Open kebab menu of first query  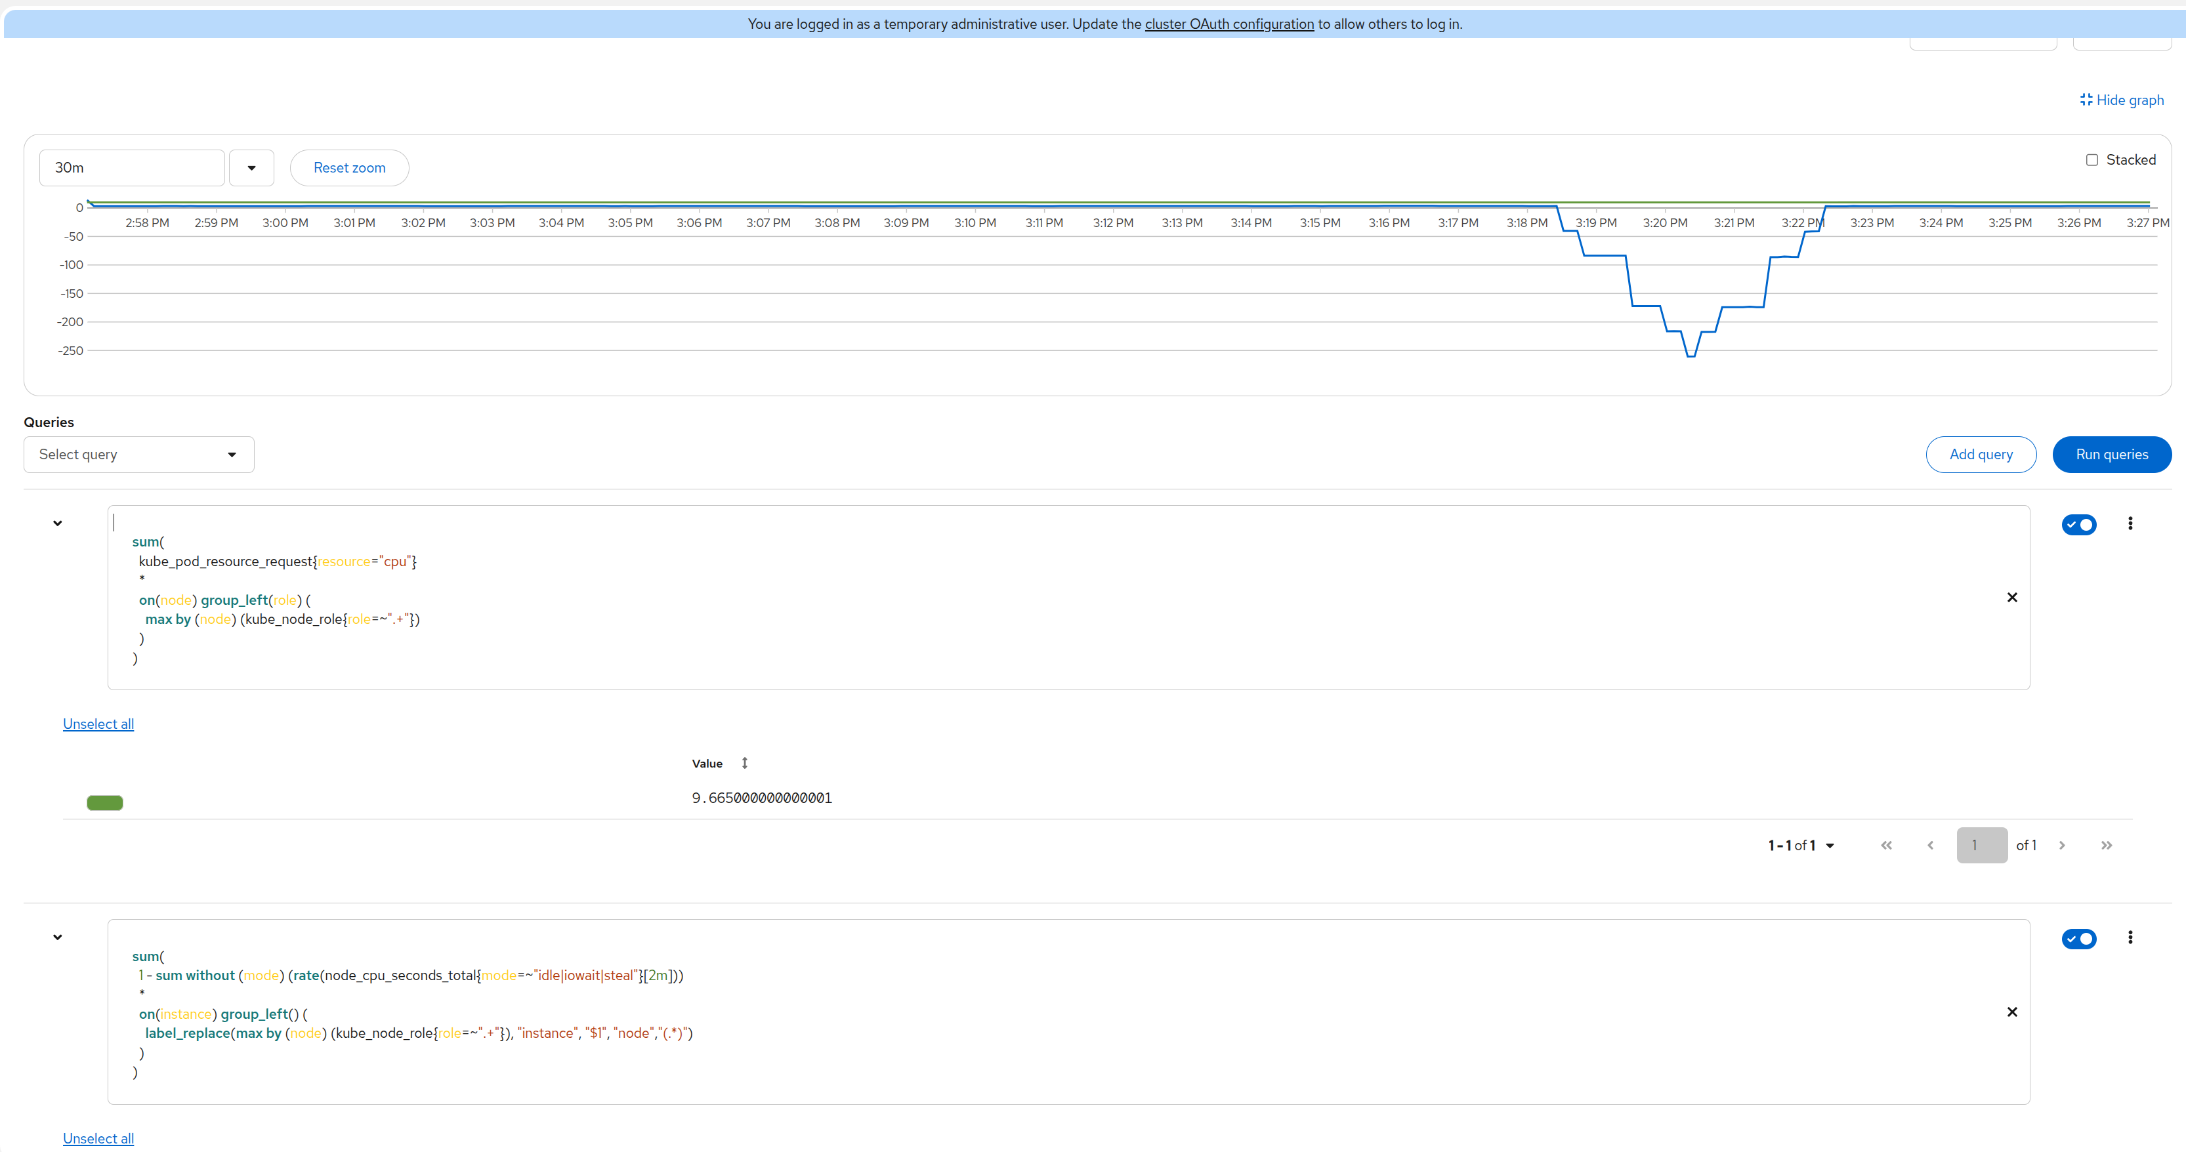click(x=2130, y=524)
